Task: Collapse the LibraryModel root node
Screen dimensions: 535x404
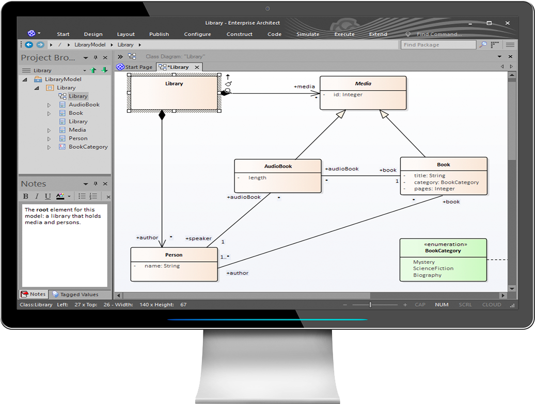Action: 25,80
